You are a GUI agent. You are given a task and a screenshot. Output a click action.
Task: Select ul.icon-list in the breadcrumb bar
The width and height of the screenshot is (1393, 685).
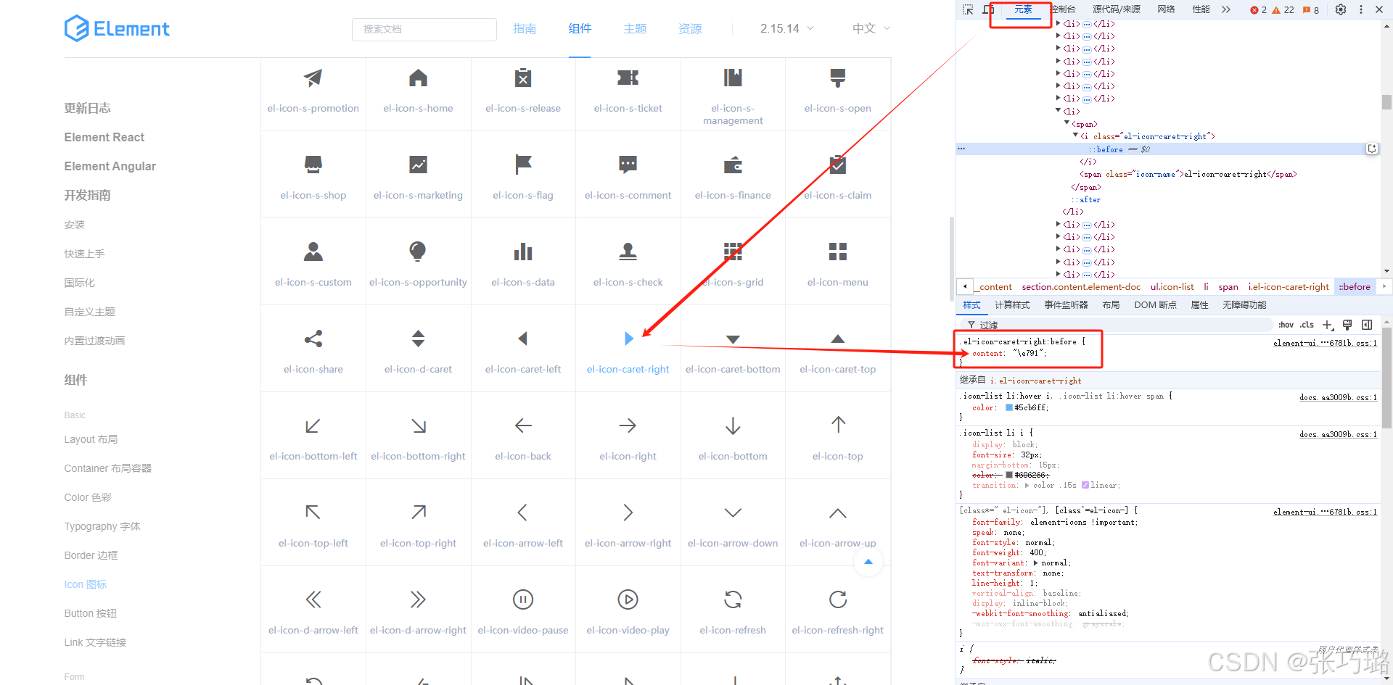coord(1172,287)
